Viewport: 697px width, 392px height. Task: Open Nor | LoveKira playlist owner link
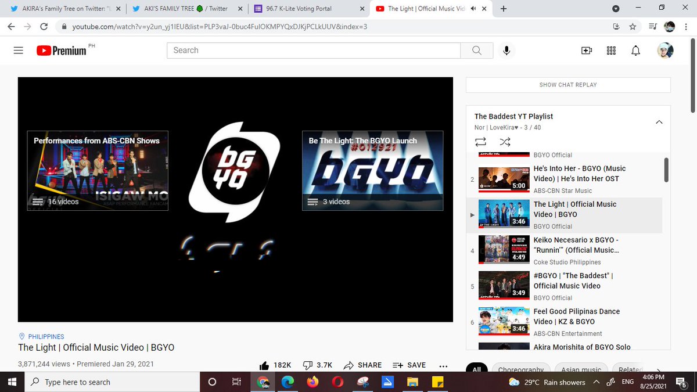[496, 127]
